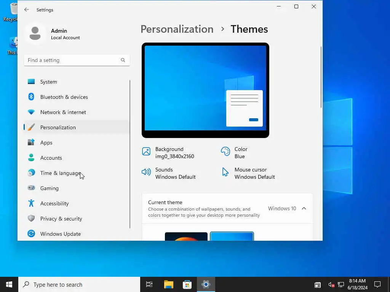Image resolution: width=390 pixels, height=292 pixels.
Task: Click the Privacy & security shield icon
Action: tap(31, 219)
